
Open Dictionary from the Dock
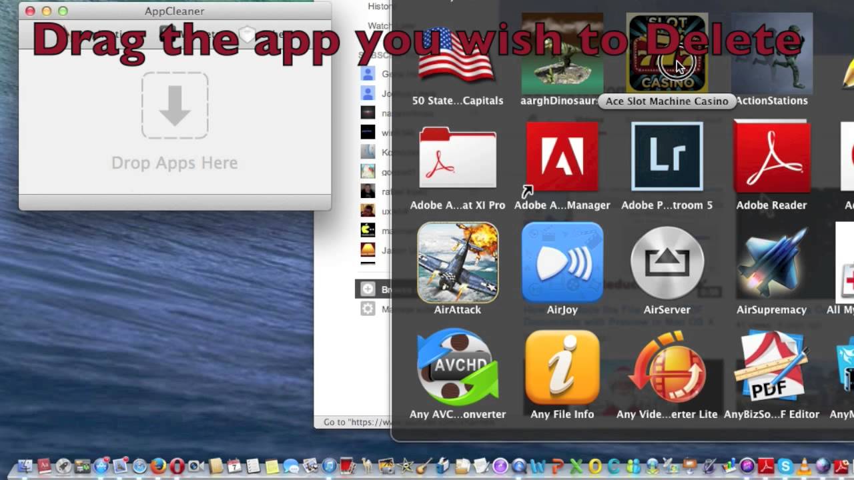(44, 465)
